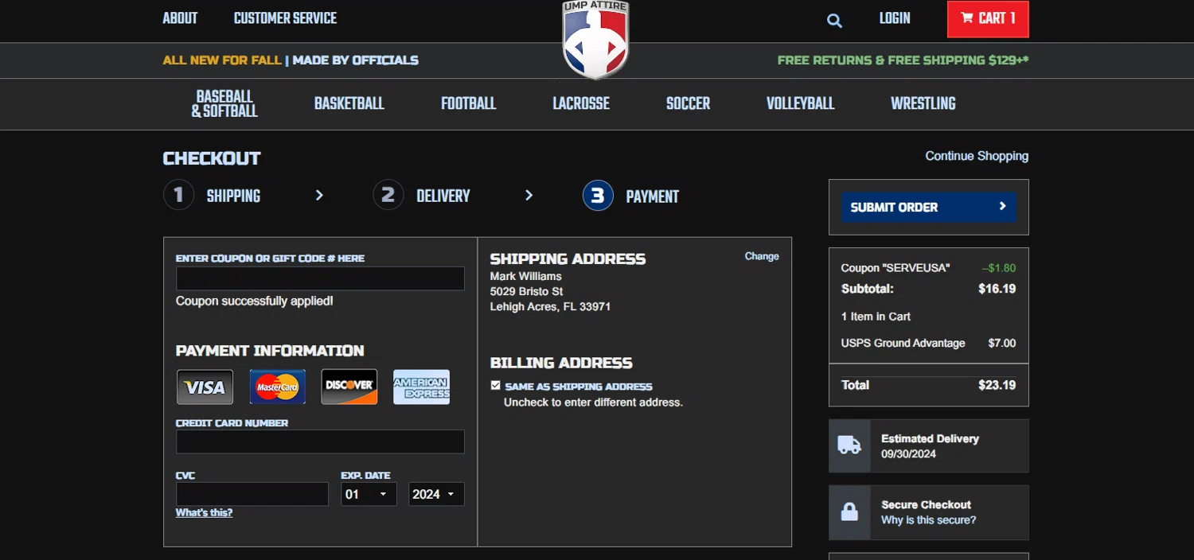Change the shipping address
The width and height of the screenshot is (1194, 560).
pos(762,256)
